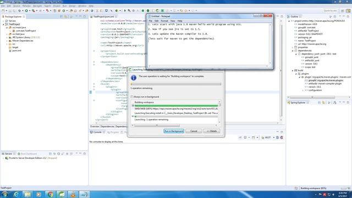
Task: Open Internet Explorer from taskbar
Action: point(16,194)
